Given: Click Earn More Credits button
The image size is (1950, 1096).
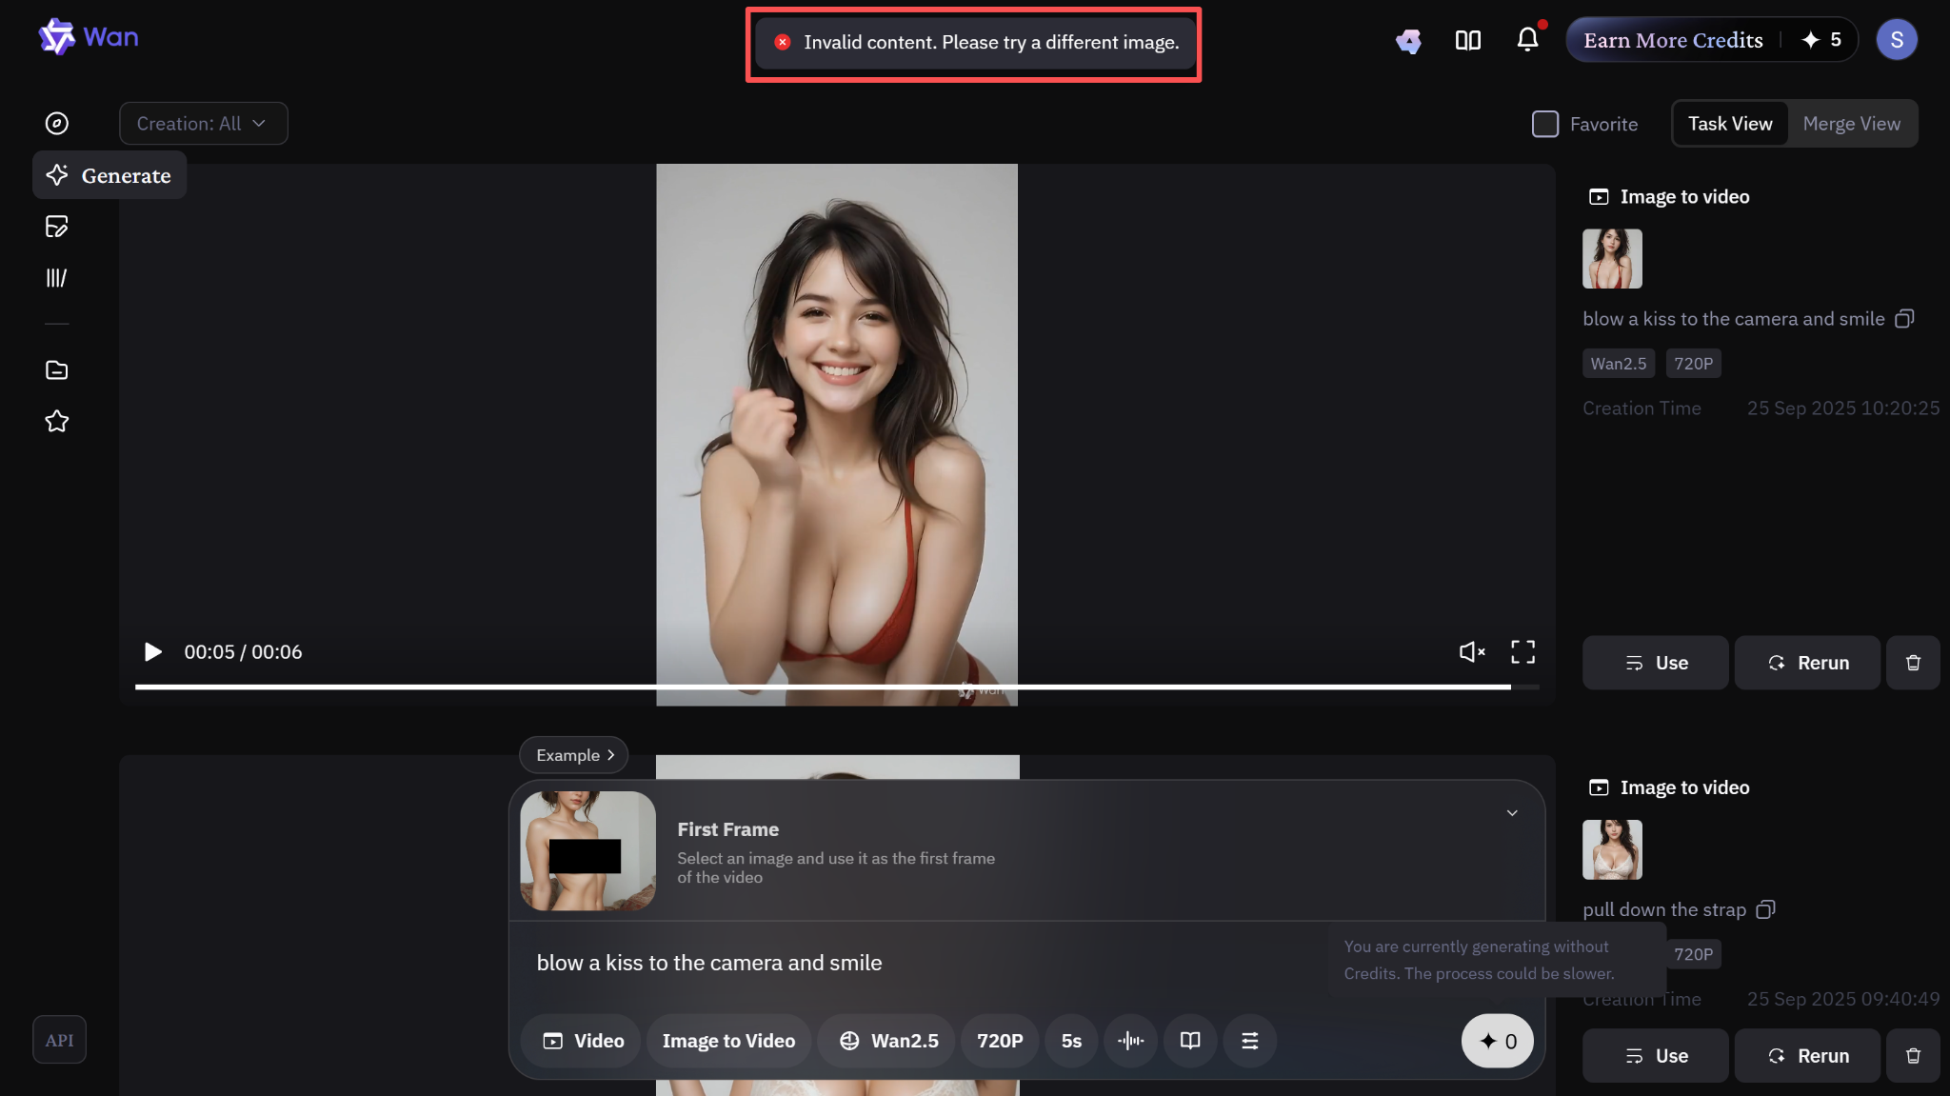Looking at the screenshot, I should click(1673, 40).
